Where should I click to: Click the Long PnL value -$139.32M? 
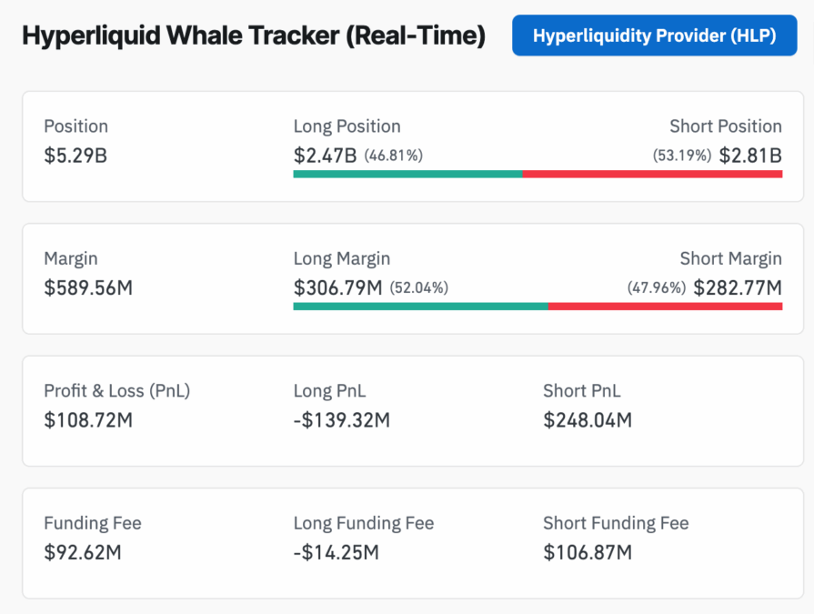pos(341,420)
